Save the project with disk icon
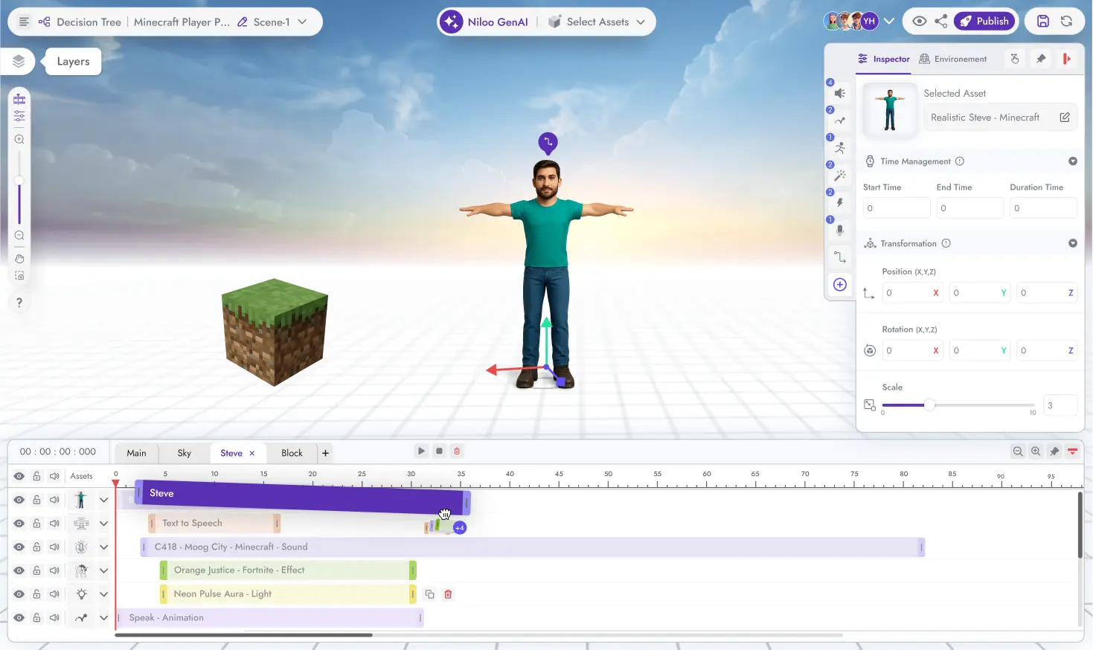 click(1043, 21)
